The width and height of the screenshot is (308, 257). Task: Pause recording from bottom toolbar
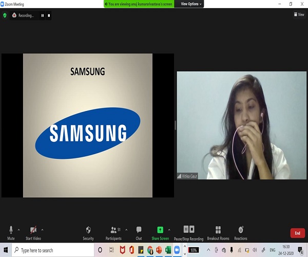(186, 229)
